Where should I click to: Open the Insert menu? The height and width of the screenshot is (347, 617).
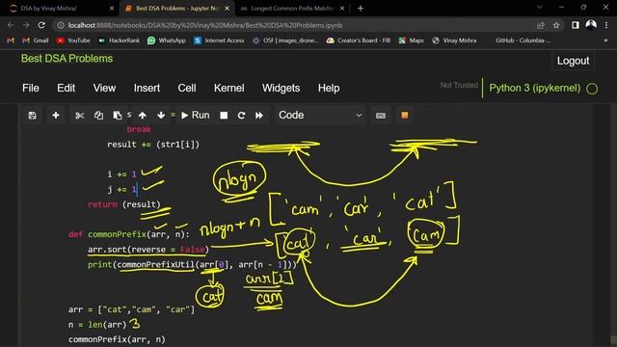147,88
